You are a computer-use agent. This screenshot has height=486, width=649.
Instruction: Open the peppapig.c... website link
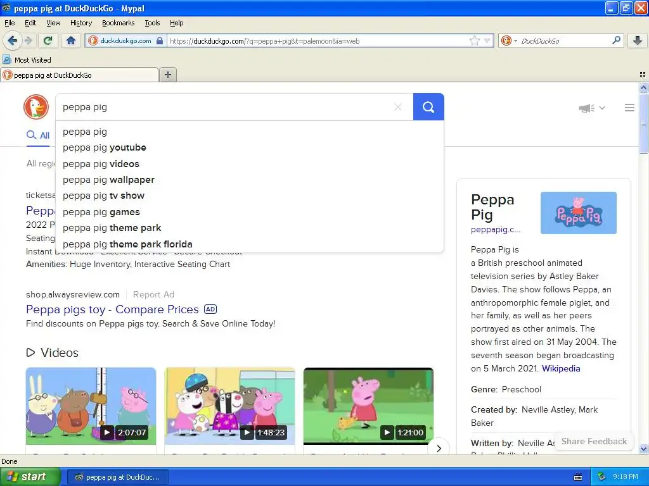[x=496, y=229]
